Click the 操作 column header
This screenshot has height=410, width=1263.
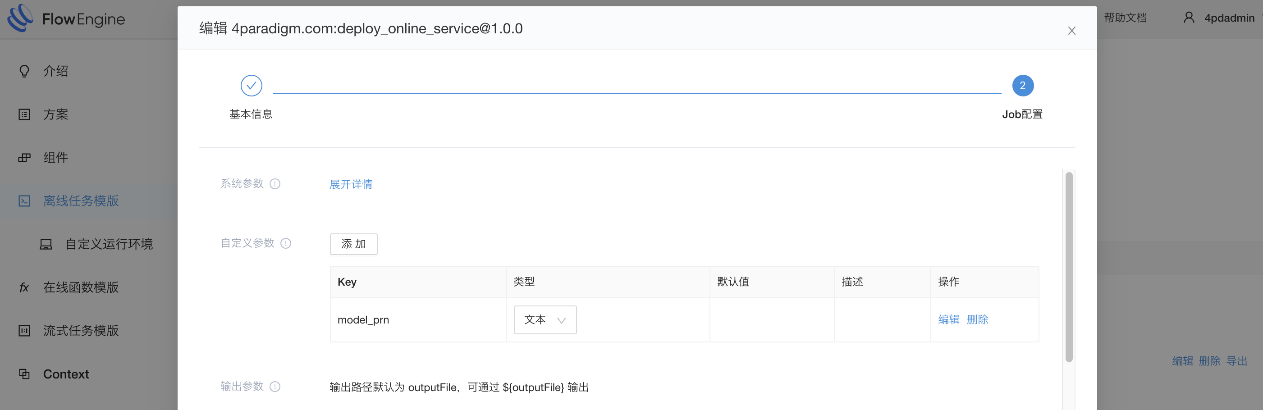pos(984,282)
